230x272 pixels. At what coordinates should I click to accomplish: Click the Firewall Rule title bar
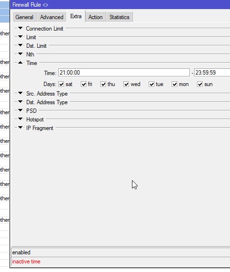point(120,5)
